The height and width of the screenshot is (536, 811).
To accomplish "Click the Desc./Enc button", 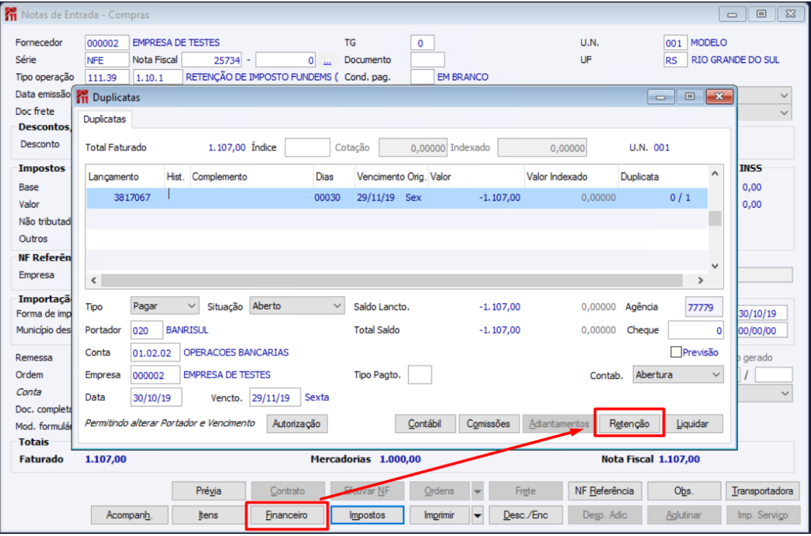I will (526, 515).
